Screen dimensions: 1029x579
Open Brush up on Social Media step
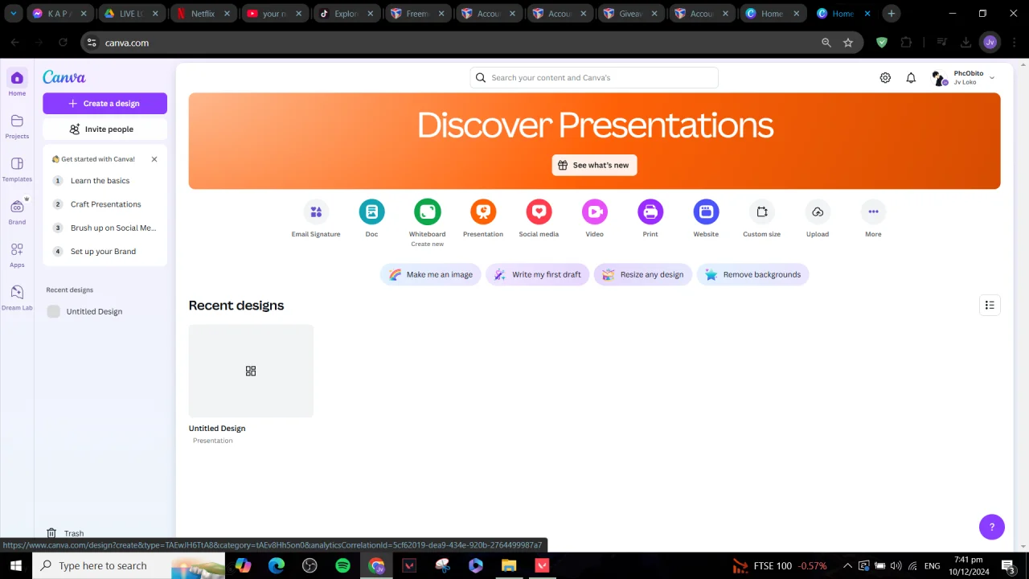tap(105, 228)
